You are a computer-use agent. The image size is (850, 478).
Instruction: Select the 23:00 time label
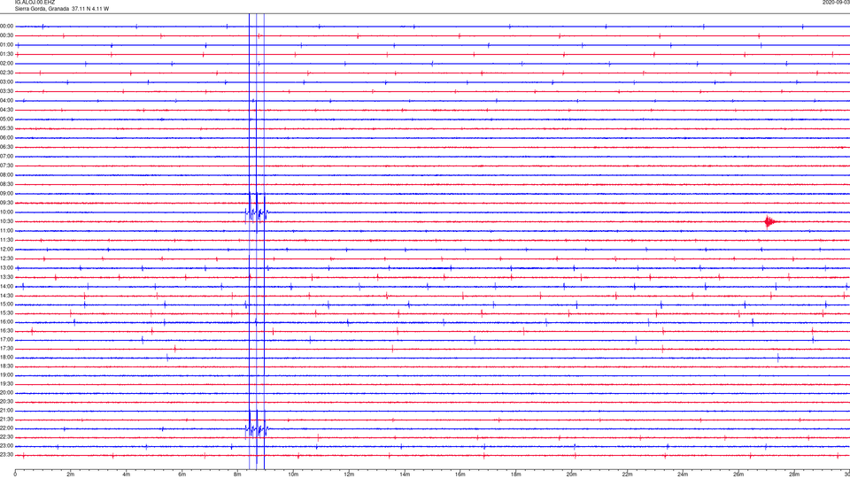pyautogui.click(x=7, y=445)
